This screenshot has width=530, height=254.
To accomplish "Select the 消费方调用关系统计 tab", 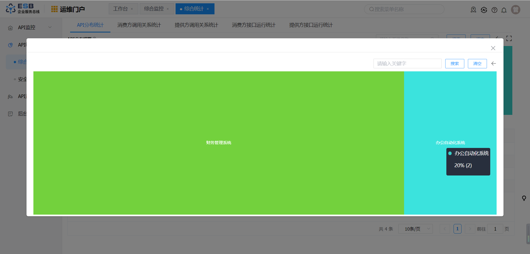I will click(139, 25).
